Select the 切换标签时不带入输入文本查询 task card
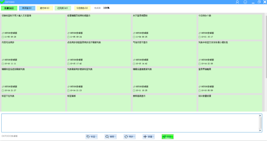Viewport: 267px width, 141px height. point(33,26)
